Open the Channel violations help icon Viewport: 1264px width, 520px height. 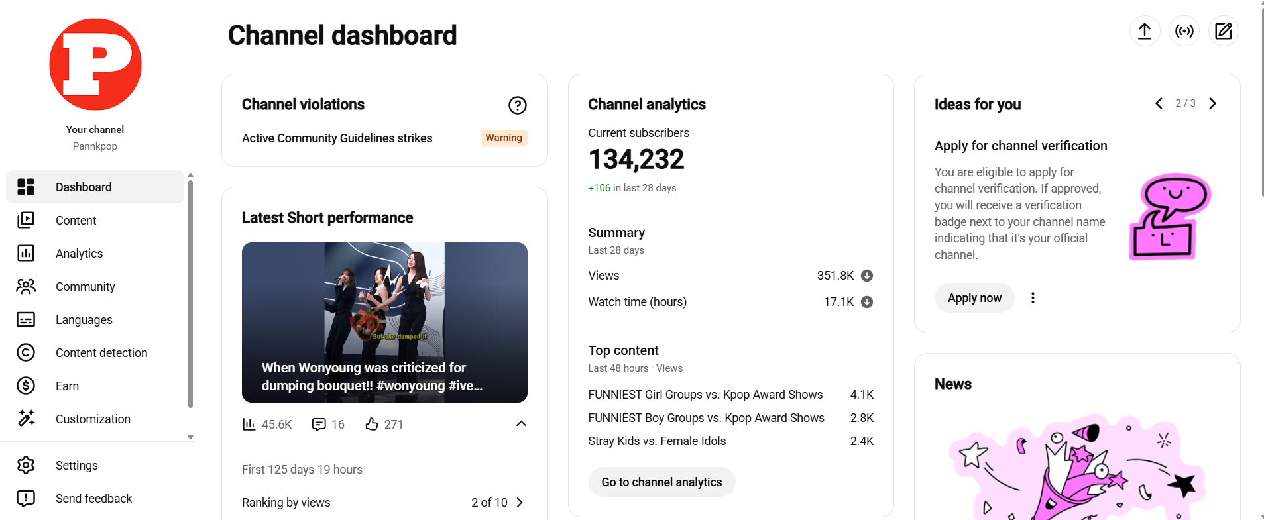coord(518,105)
